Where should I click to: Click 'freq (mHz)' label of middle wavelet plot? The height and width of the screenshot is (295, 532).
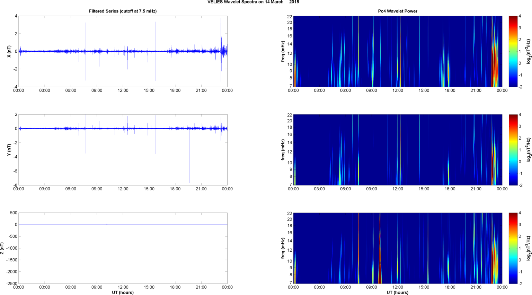click(283, 150)
